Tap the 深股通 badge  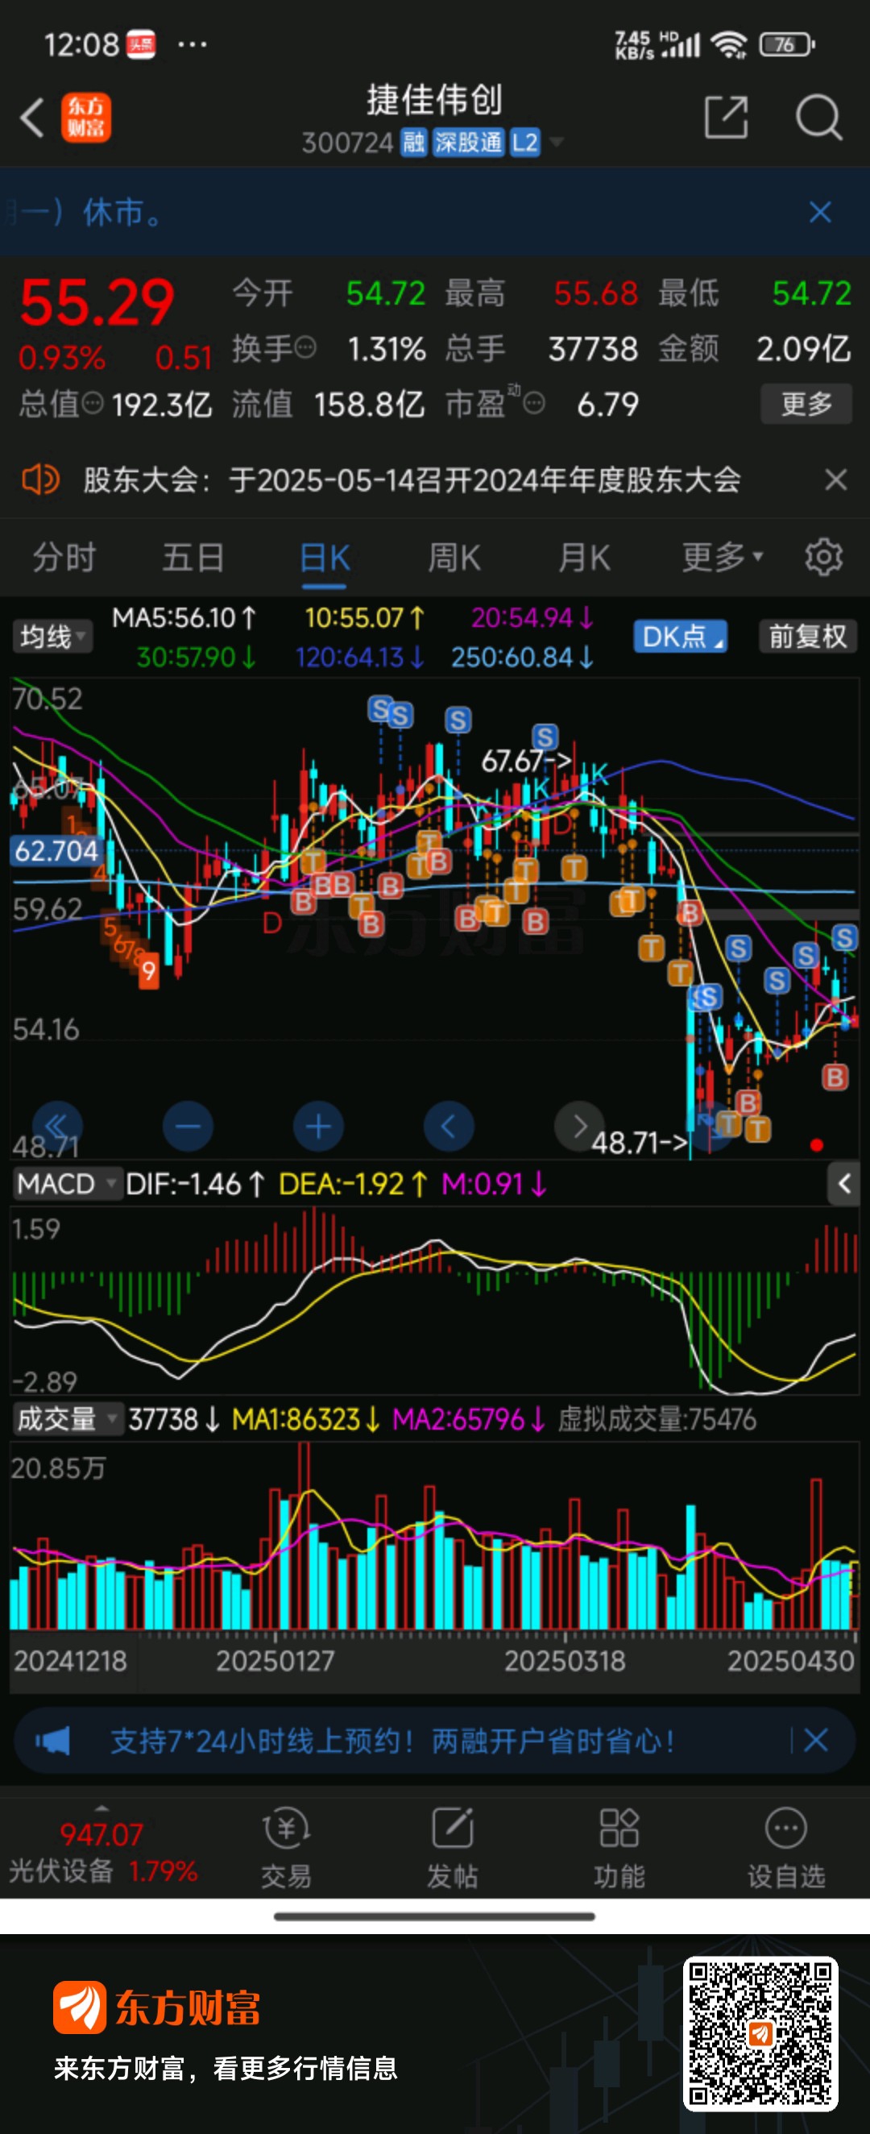[x=469, y=143]
